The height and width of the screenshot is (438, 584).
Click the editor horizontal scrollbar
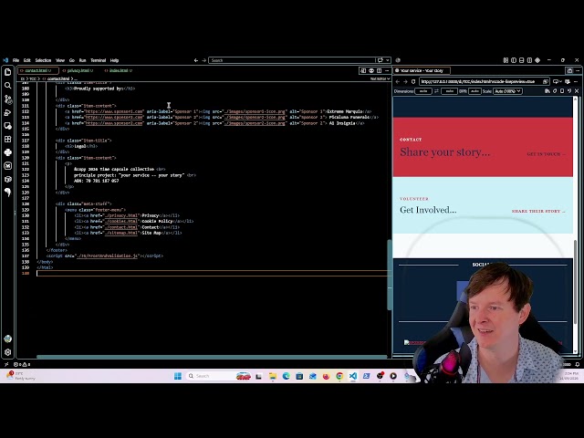212,357
